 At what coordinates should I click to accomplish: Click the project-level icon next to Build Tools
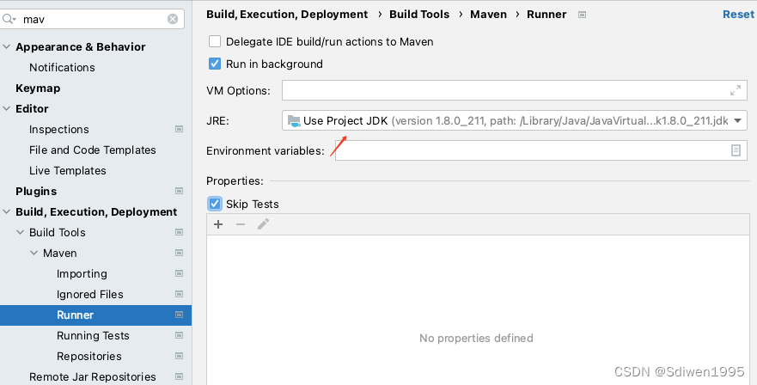coord(179,232)
